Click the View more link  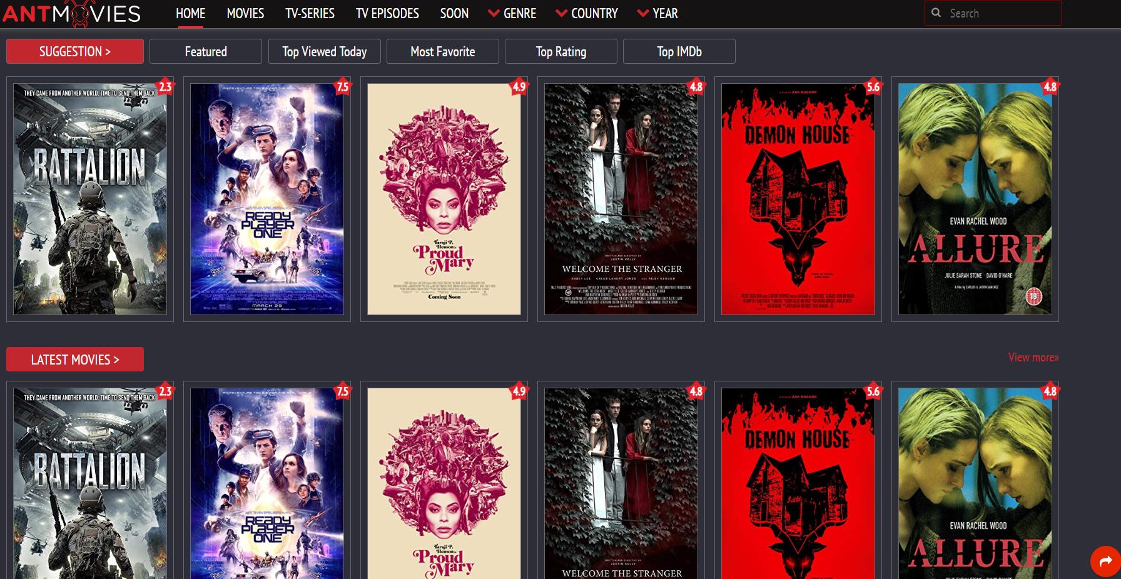[1032, 357]
